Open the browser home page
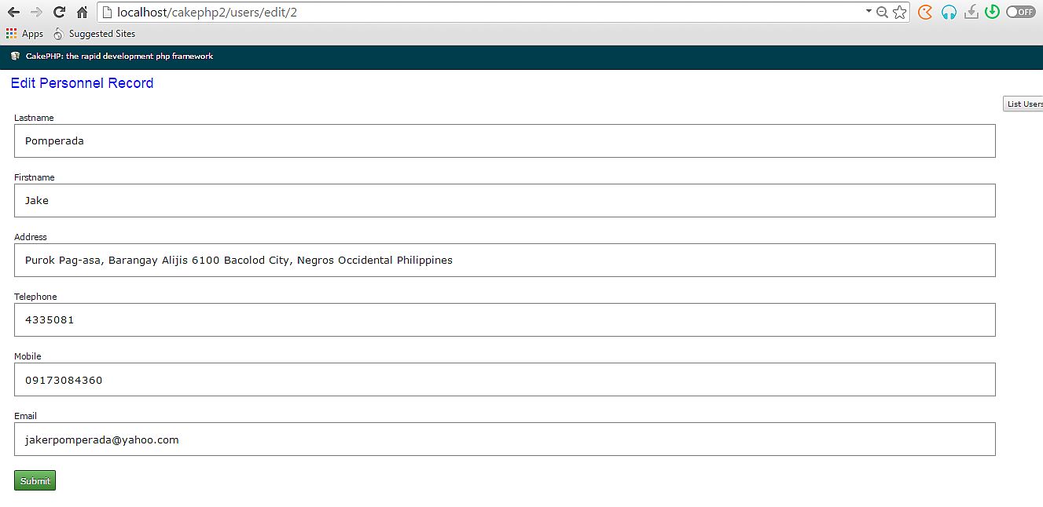Viewport: 1043px width, 507px height. (82, 12)
